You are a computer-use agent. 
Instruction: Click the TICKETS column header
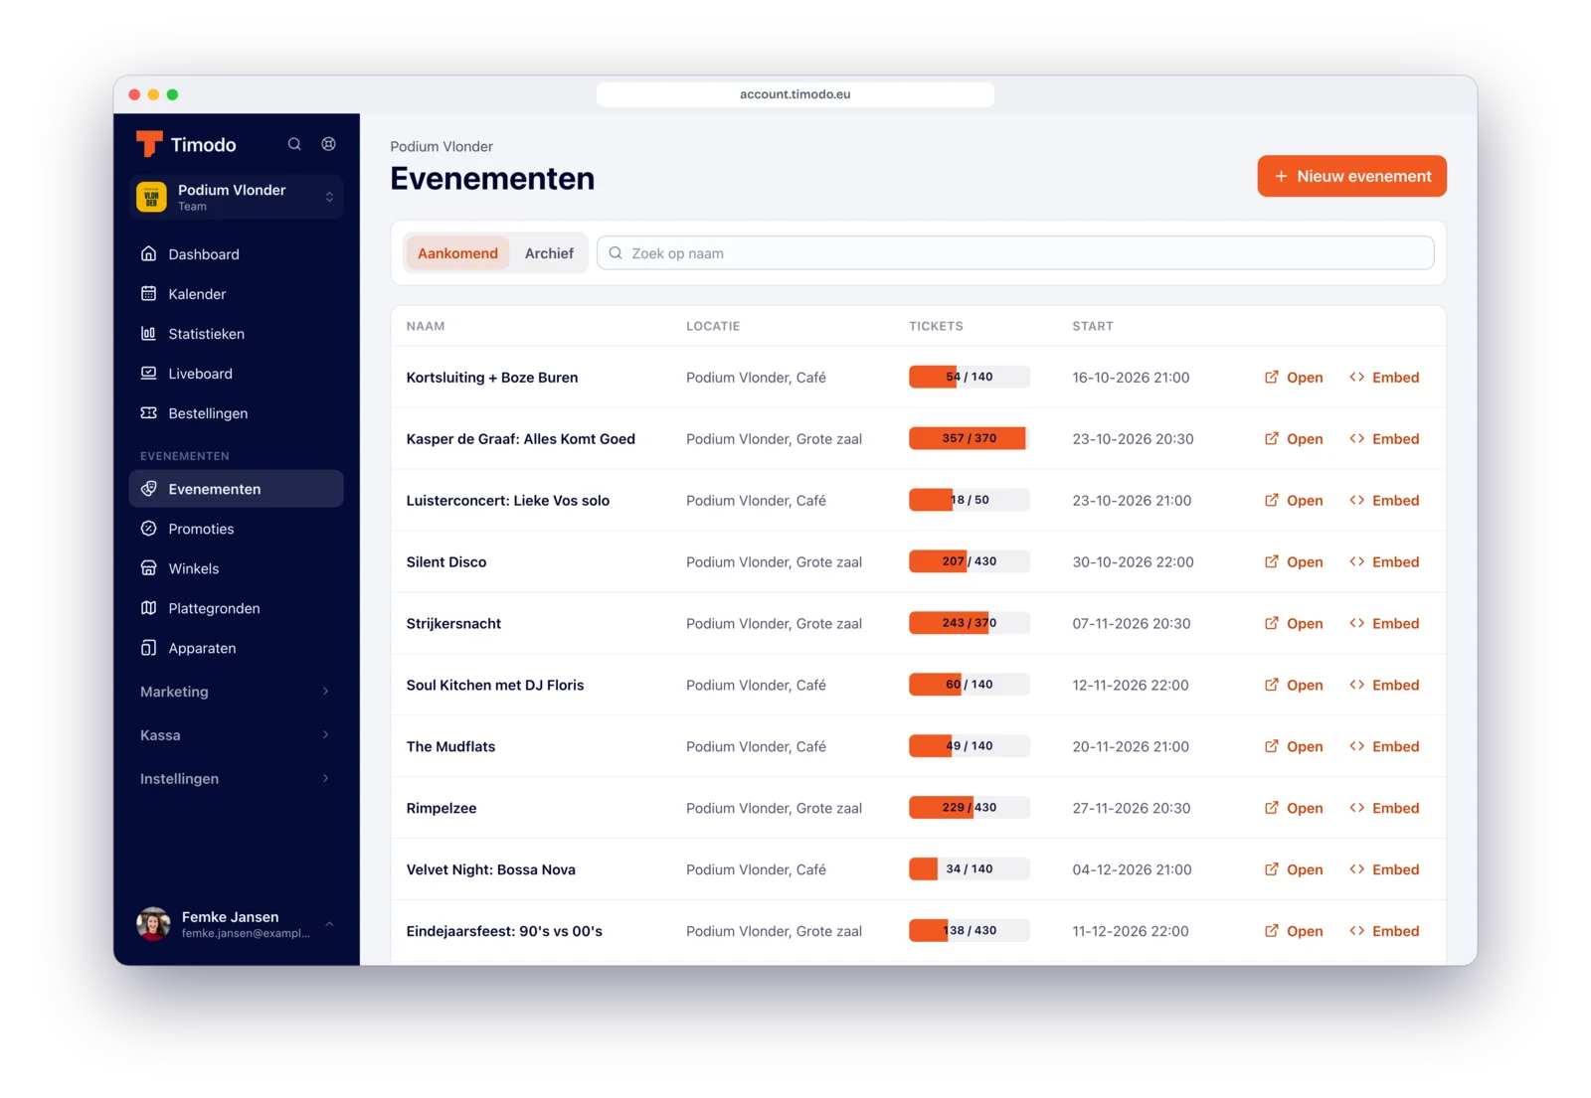point(936,326)
